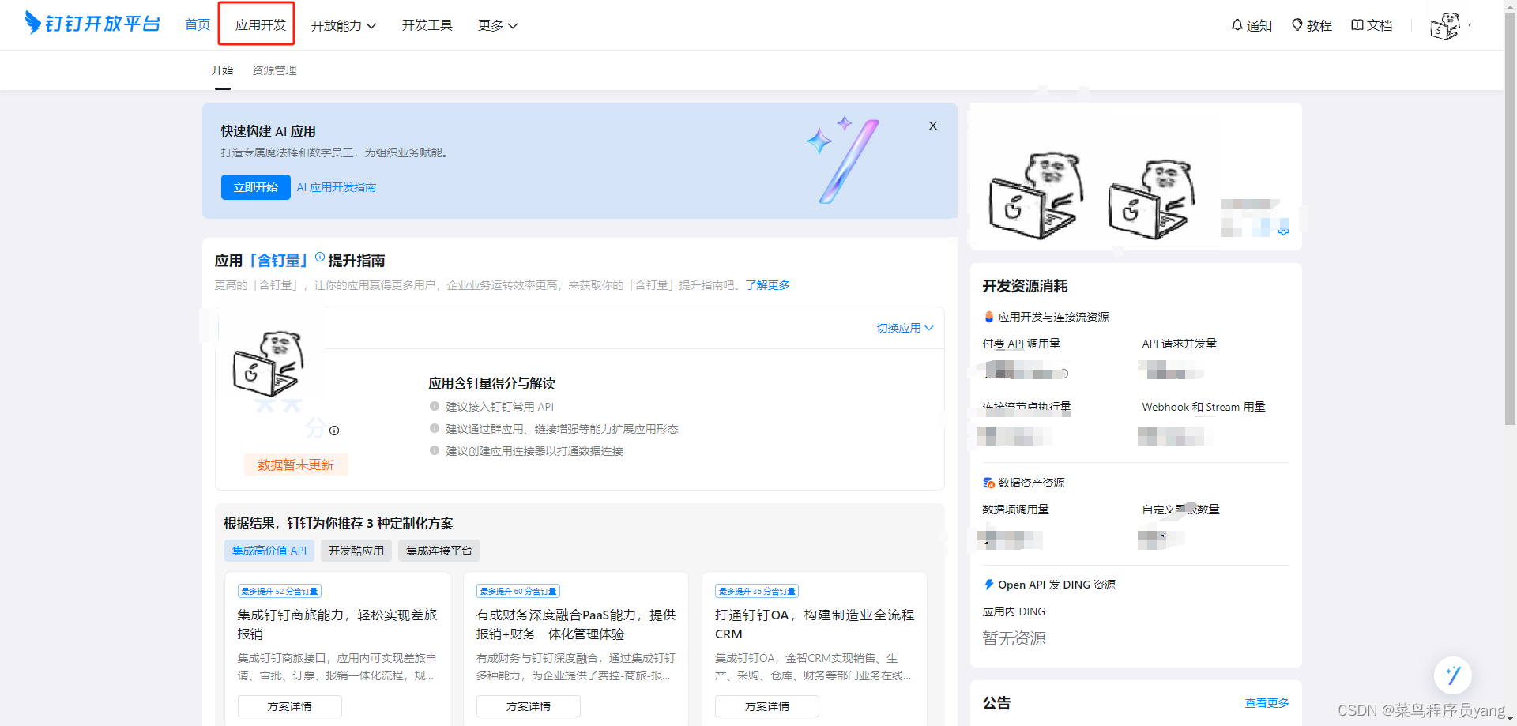Open the 切换应用 dropdown
This screenshot has height=726, width=1517.
click(x=905, y=328)
